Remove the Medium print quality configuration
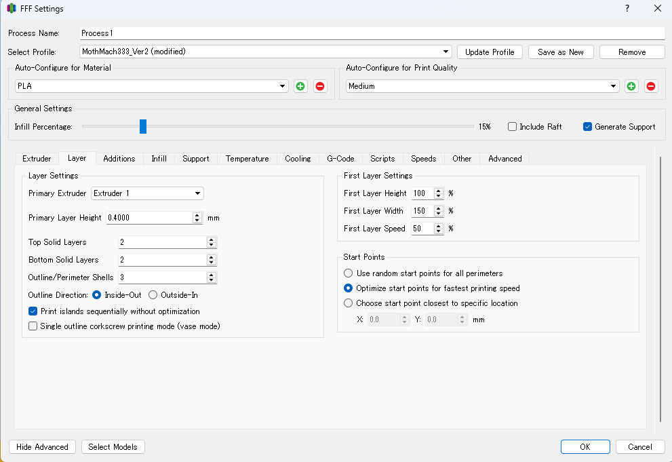The width and height of the screenshot is (672, 462). click(650, 86)
